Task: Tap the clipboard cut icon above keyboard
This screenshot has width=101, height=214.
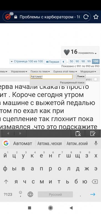Action: click(78, 133)
